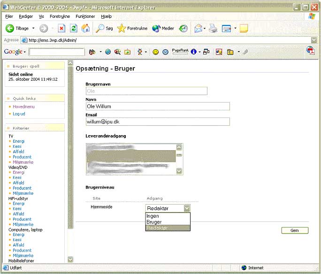
Task: Click the Google toolbar search box
Action: click(57, 52)
